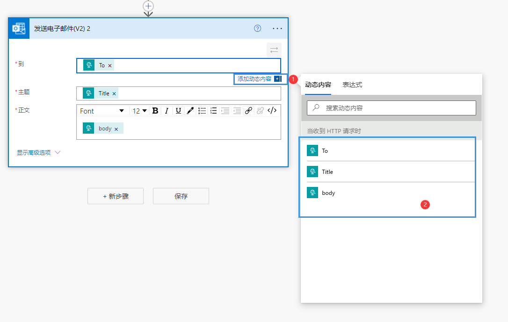Click the add dynamic content link

click(x=254, y=79)
